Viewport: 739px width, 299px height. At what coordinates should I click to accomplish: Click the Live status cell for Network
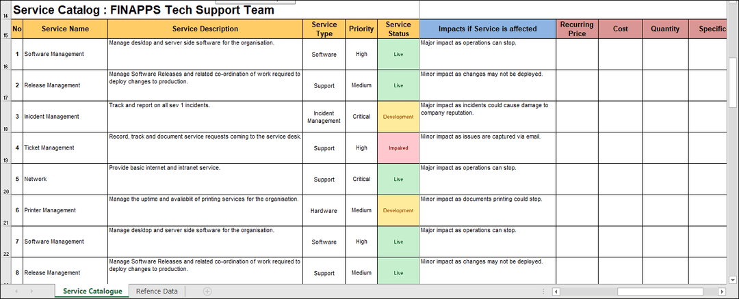pos(398,180)
